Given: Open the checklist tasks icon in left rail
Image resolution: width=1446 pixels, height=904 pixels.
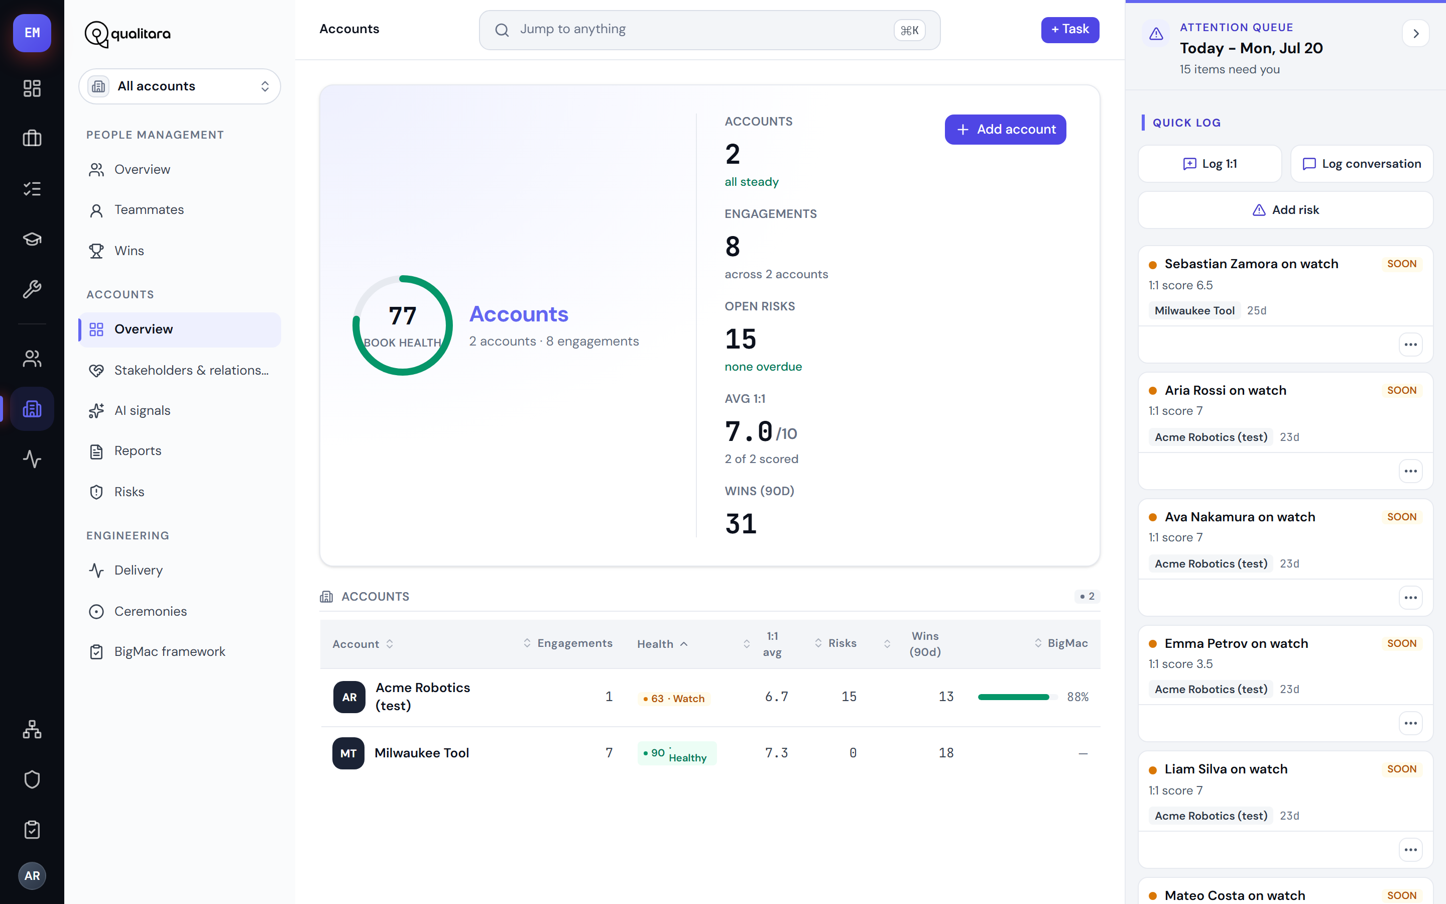Looking at the screenshot, I should click(32, 189).
